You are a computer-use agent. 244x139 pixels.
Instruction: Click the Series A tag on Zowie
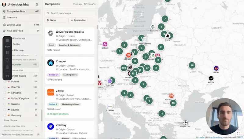pos(53,104)
